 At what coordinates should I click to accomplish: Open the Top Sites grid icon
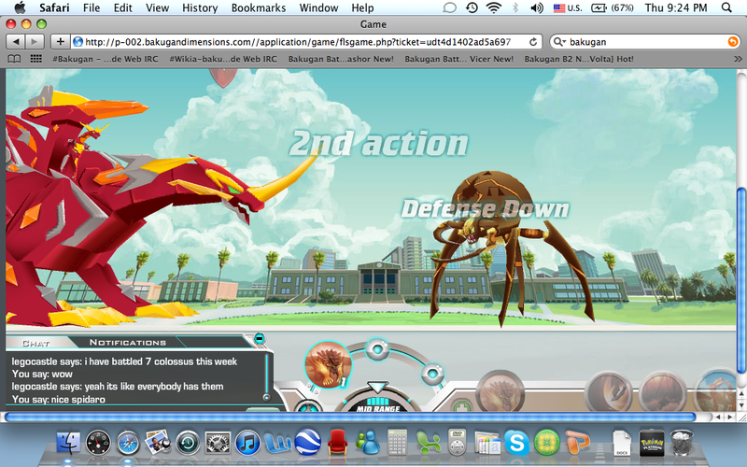pos(36,58)
